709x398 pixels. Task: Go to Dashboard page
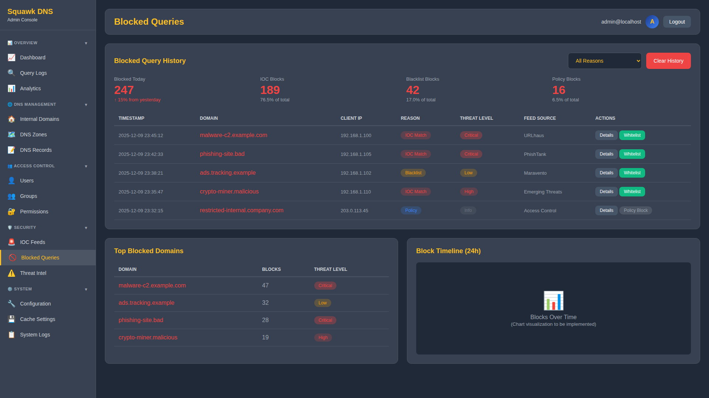[48, 57]
